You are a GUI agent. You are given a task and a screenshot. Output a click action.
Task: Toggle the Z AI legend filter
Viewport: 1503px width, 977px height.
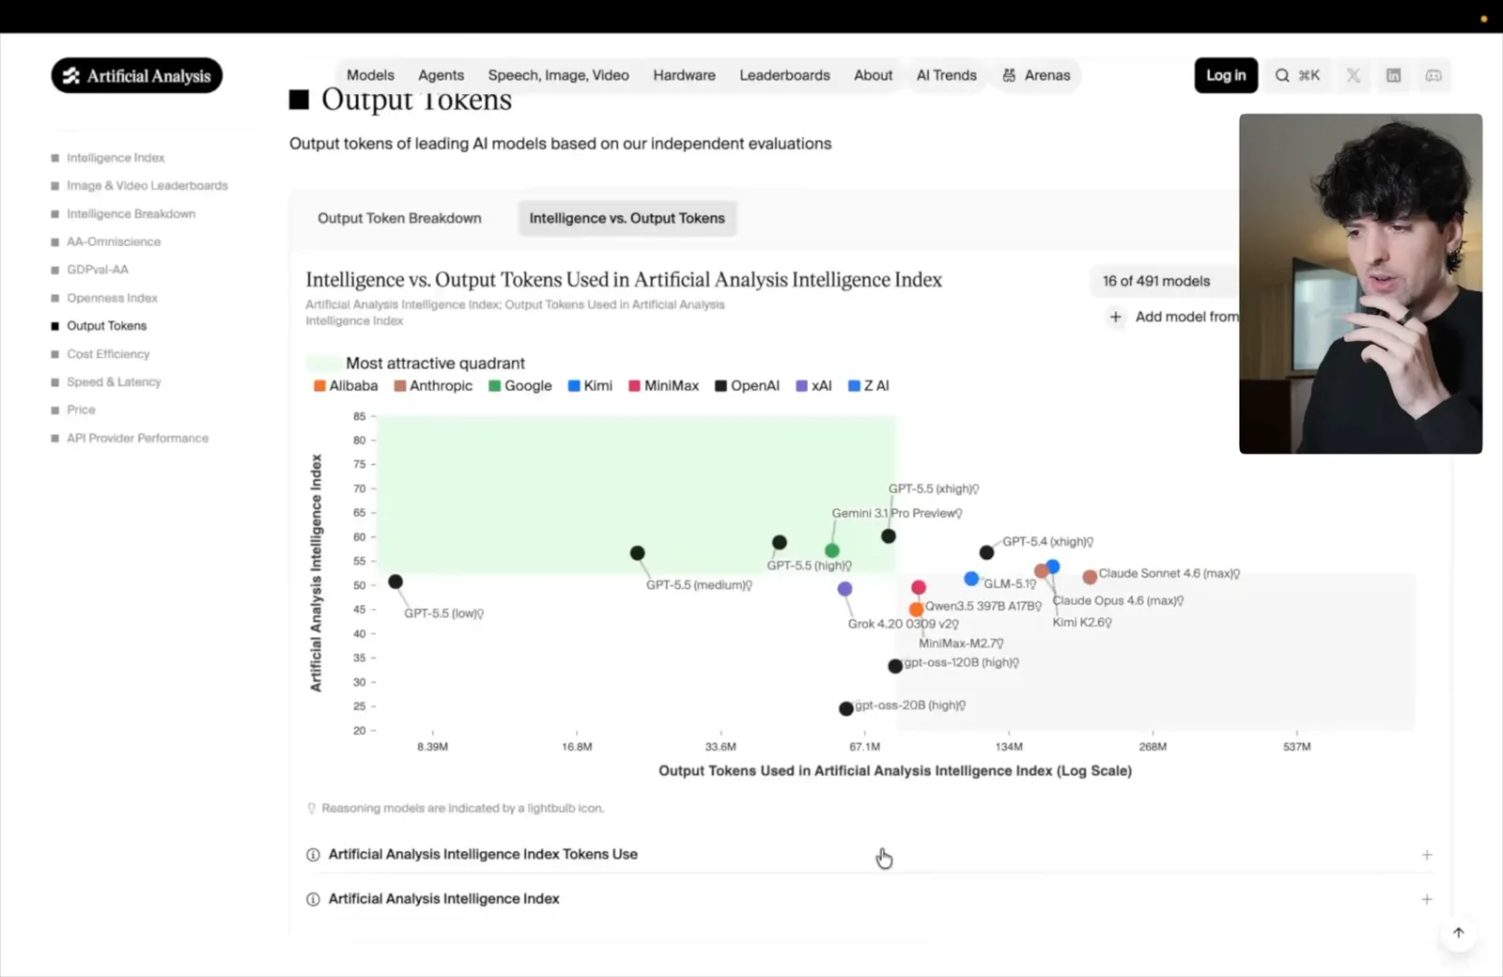coord(868,386)
